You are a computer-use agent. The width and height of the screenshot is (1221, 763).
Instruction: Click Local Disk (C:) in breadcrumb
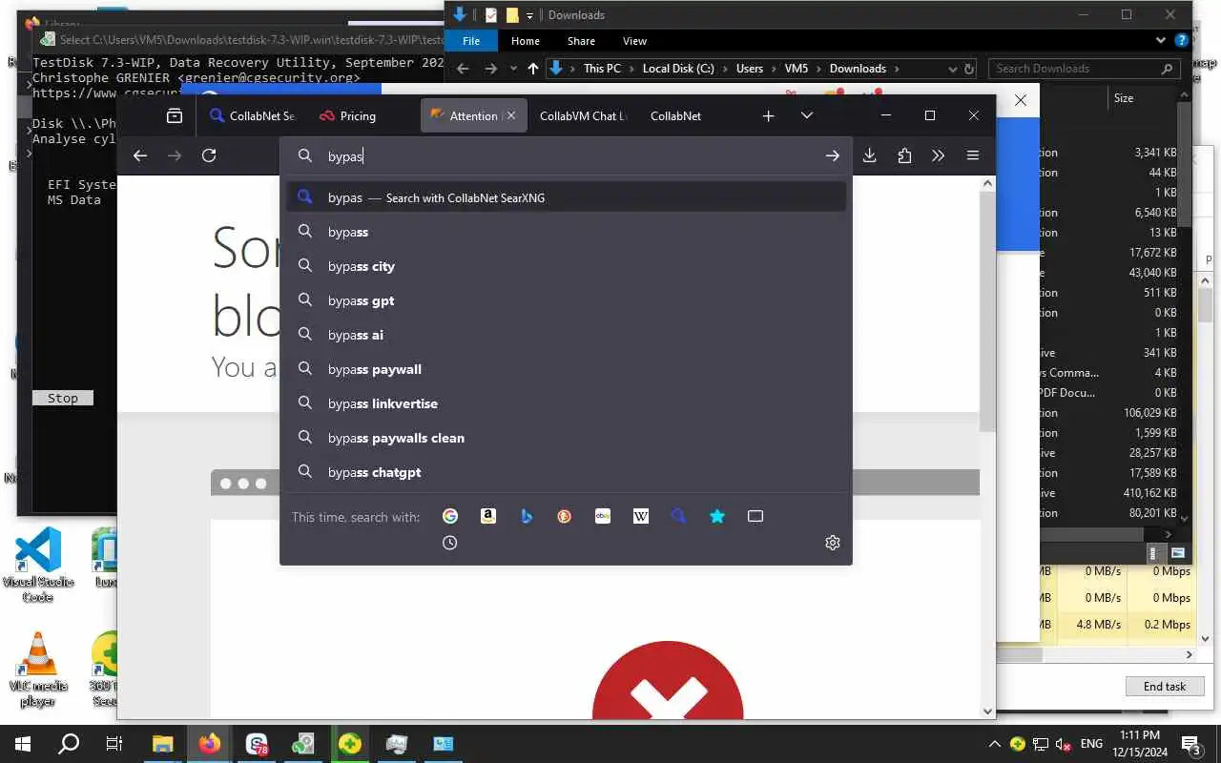pyautogui.click(x=678, y=69)
